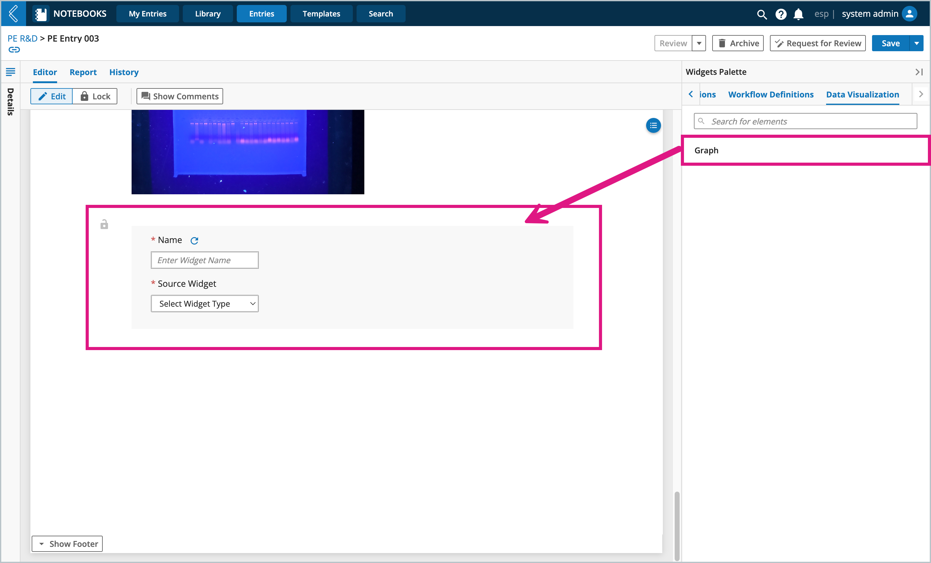Screen dimensions: 931x563
Task: Click the refresh icon next to Name
Action: pos(194,240)
